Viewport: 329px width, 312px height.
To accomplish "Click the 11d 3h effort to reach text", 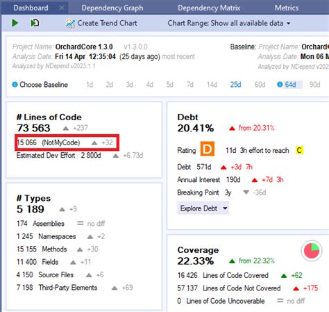I will 258,151.
